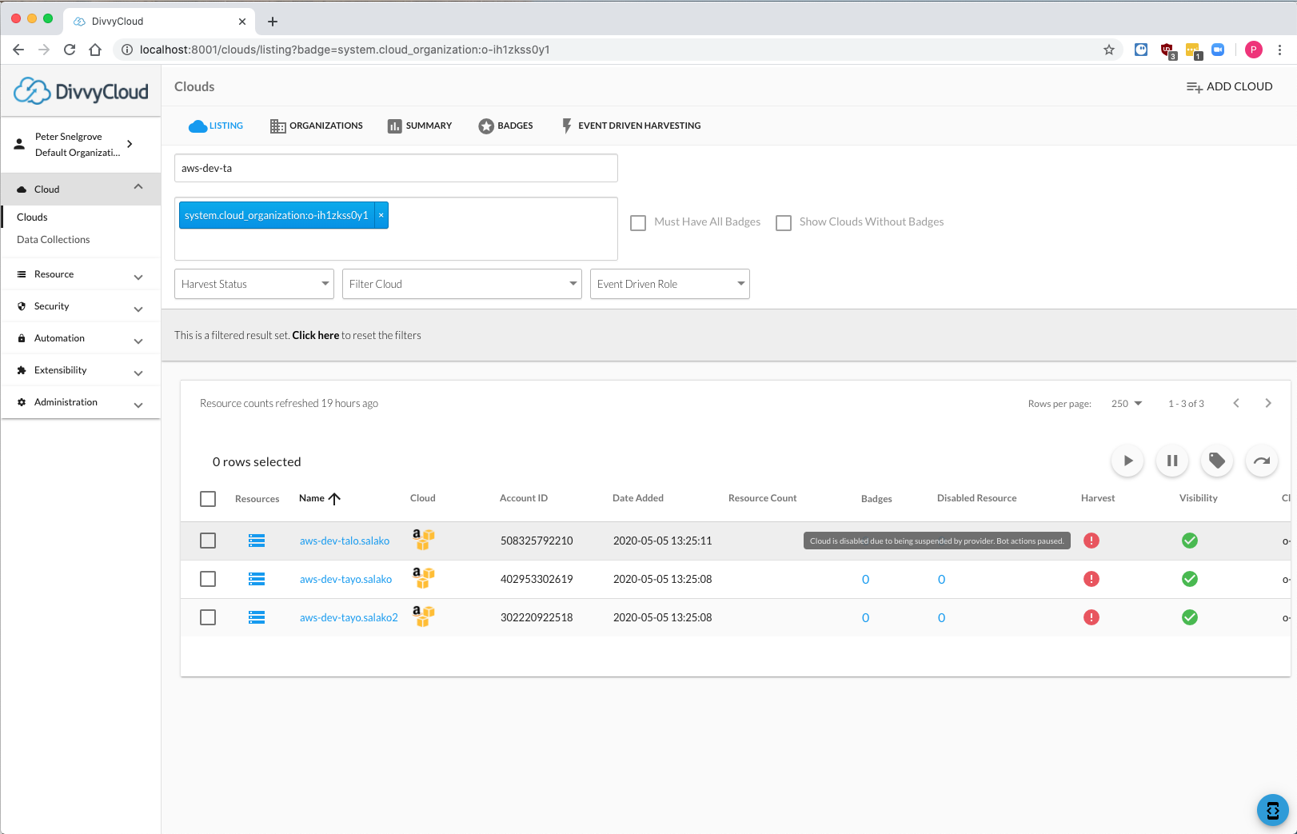Click badges count 0 for aws-dev-tayo.salako
The height and width of the screenshot is (834, 1297).
[865, 579]
